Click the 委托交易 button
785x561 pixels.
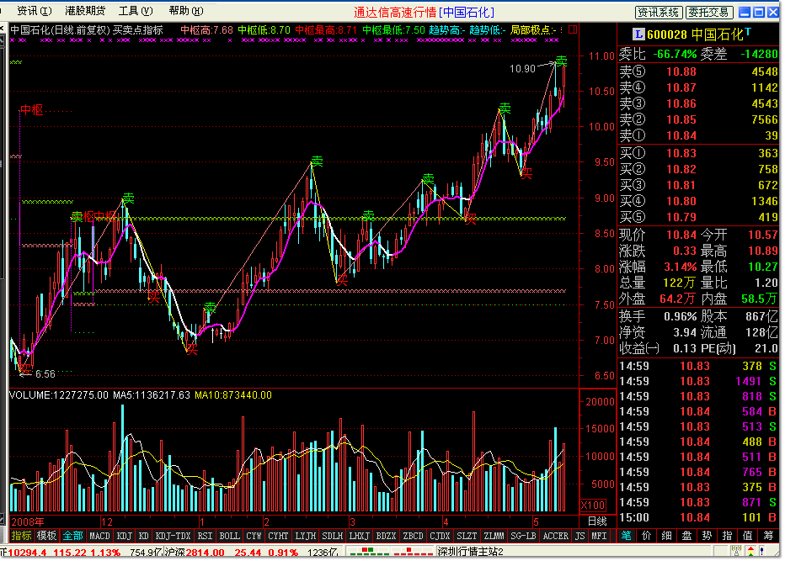tap(708, 12)
